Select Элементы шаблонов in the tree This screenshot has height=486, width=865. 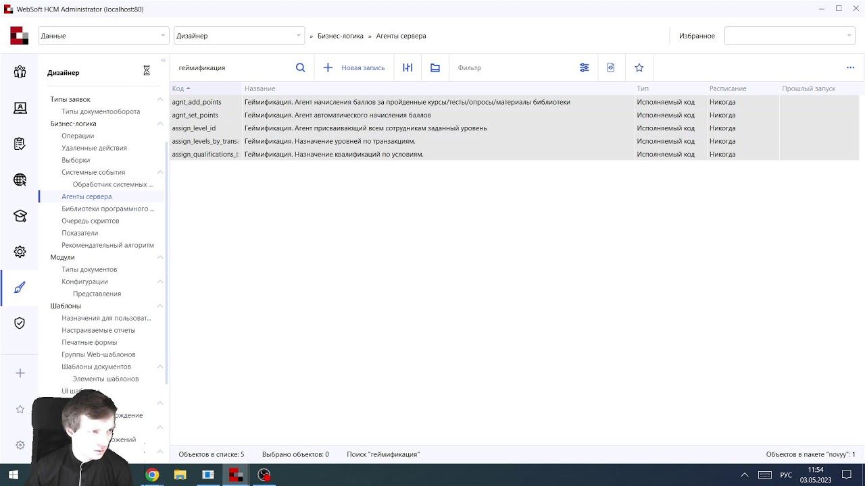point(105,379)
